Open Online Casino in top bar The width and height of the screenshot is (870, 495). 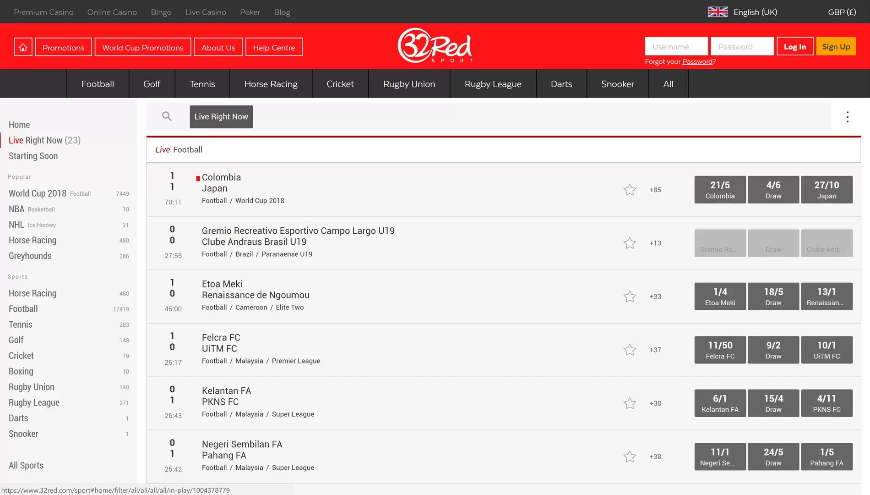pyautogui.click(x=112, y=12)
